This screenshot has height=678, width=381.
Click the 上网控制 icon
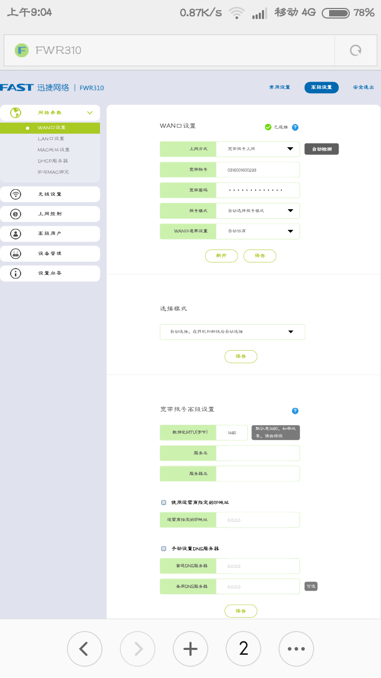click(16, 214)
